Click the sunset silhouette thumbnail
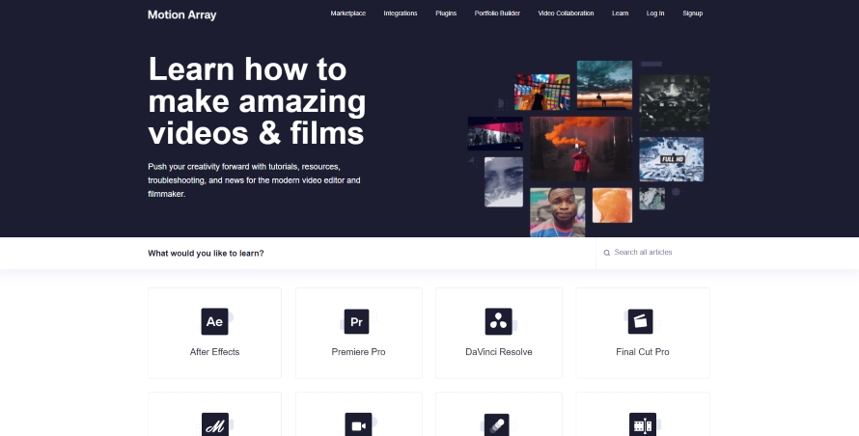Screen dimensions: 859x436 click(x=604, y=85)
